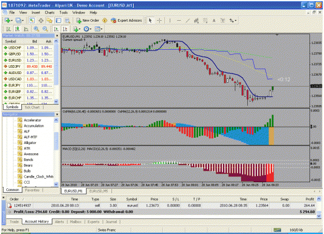Open the Journal tab in Terminal
The width and height of the screenshot is (324, 234).
(111, 222)
